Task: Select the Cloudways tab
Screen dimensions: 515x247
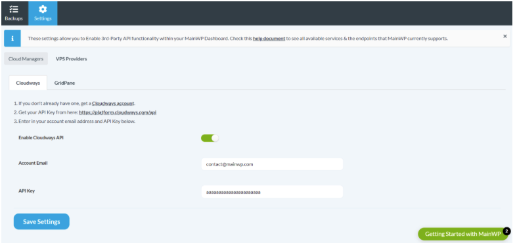Action: click(28, 83)
